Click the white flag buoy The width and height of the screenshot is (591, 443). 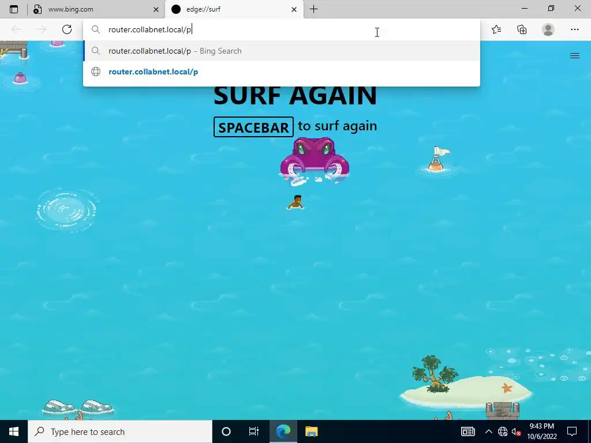tap(437, 159)
